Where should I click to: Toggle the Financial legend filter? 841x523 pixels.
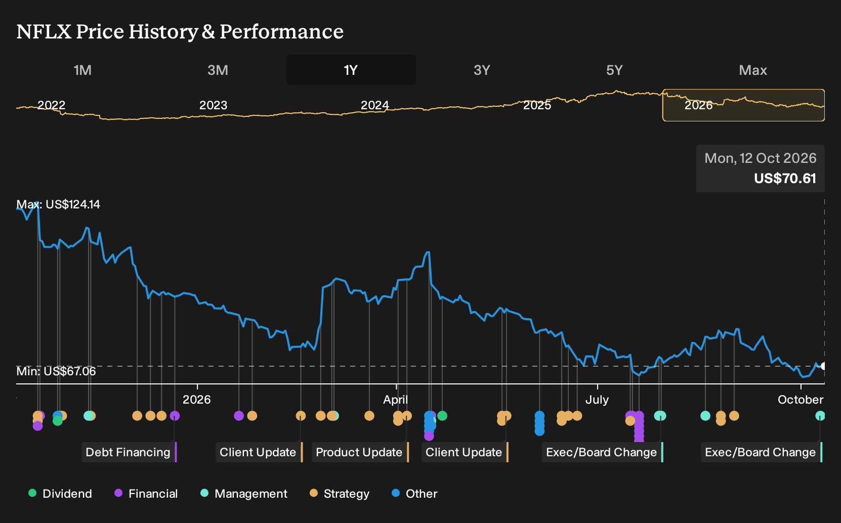coord(146,494)
